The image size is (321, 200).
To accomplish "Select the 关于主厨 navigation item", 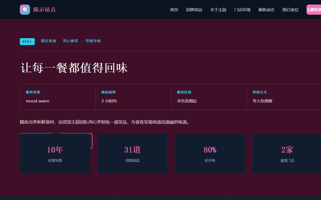I will pos(218,10).
